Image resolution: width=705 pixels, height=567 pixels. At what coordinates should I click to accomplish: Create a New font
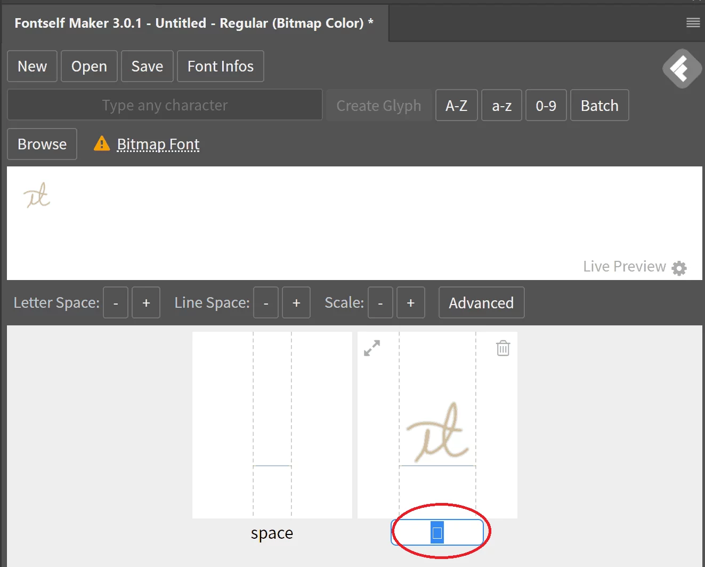(32, 66)
